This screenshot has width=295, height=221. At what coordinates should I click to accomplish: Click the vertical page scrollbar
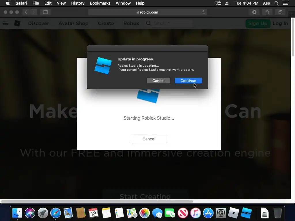tap(293, 38)
